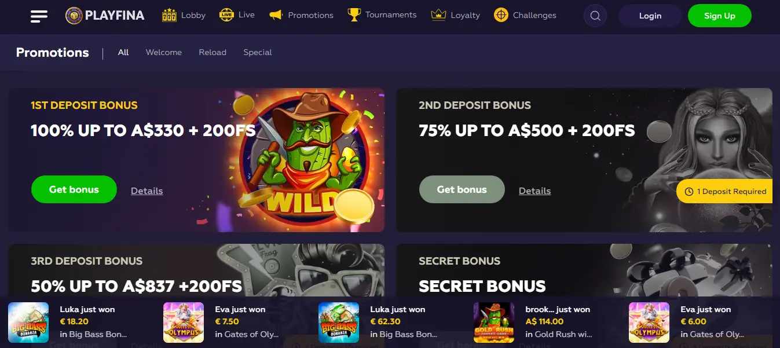Image resolution: width=780 pixels, height=348 pixels.
Task: Switch to the Welcome tab
Action: (164, 52)
